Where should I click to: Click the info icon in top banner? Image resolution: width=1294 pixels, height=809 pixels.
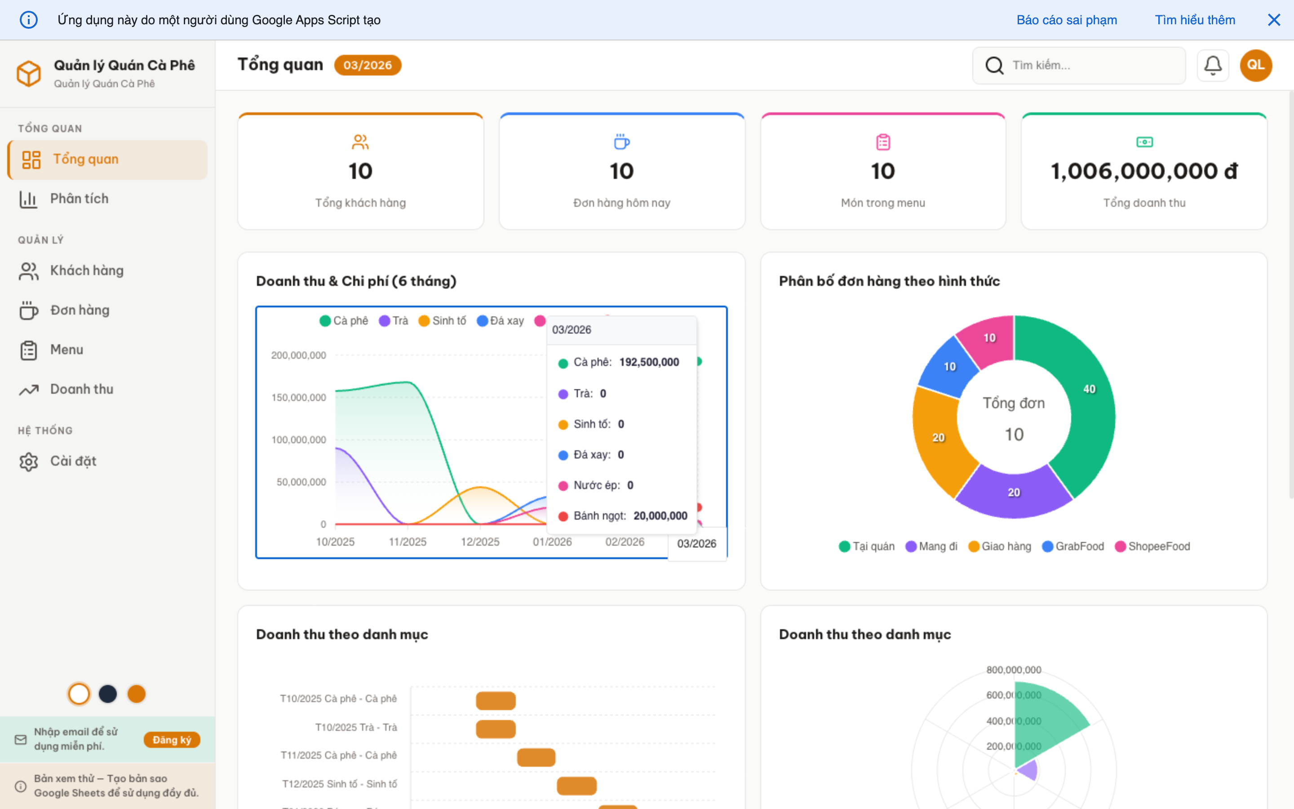point(28,20)
